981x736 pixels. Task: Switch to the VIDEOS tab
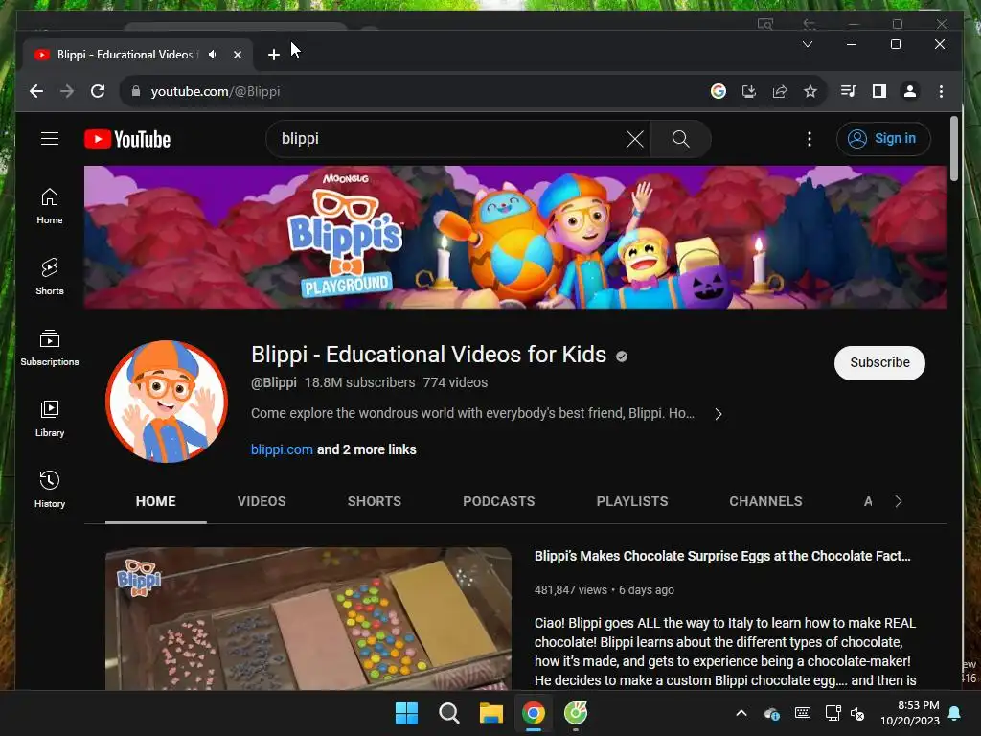pos(262,501)
